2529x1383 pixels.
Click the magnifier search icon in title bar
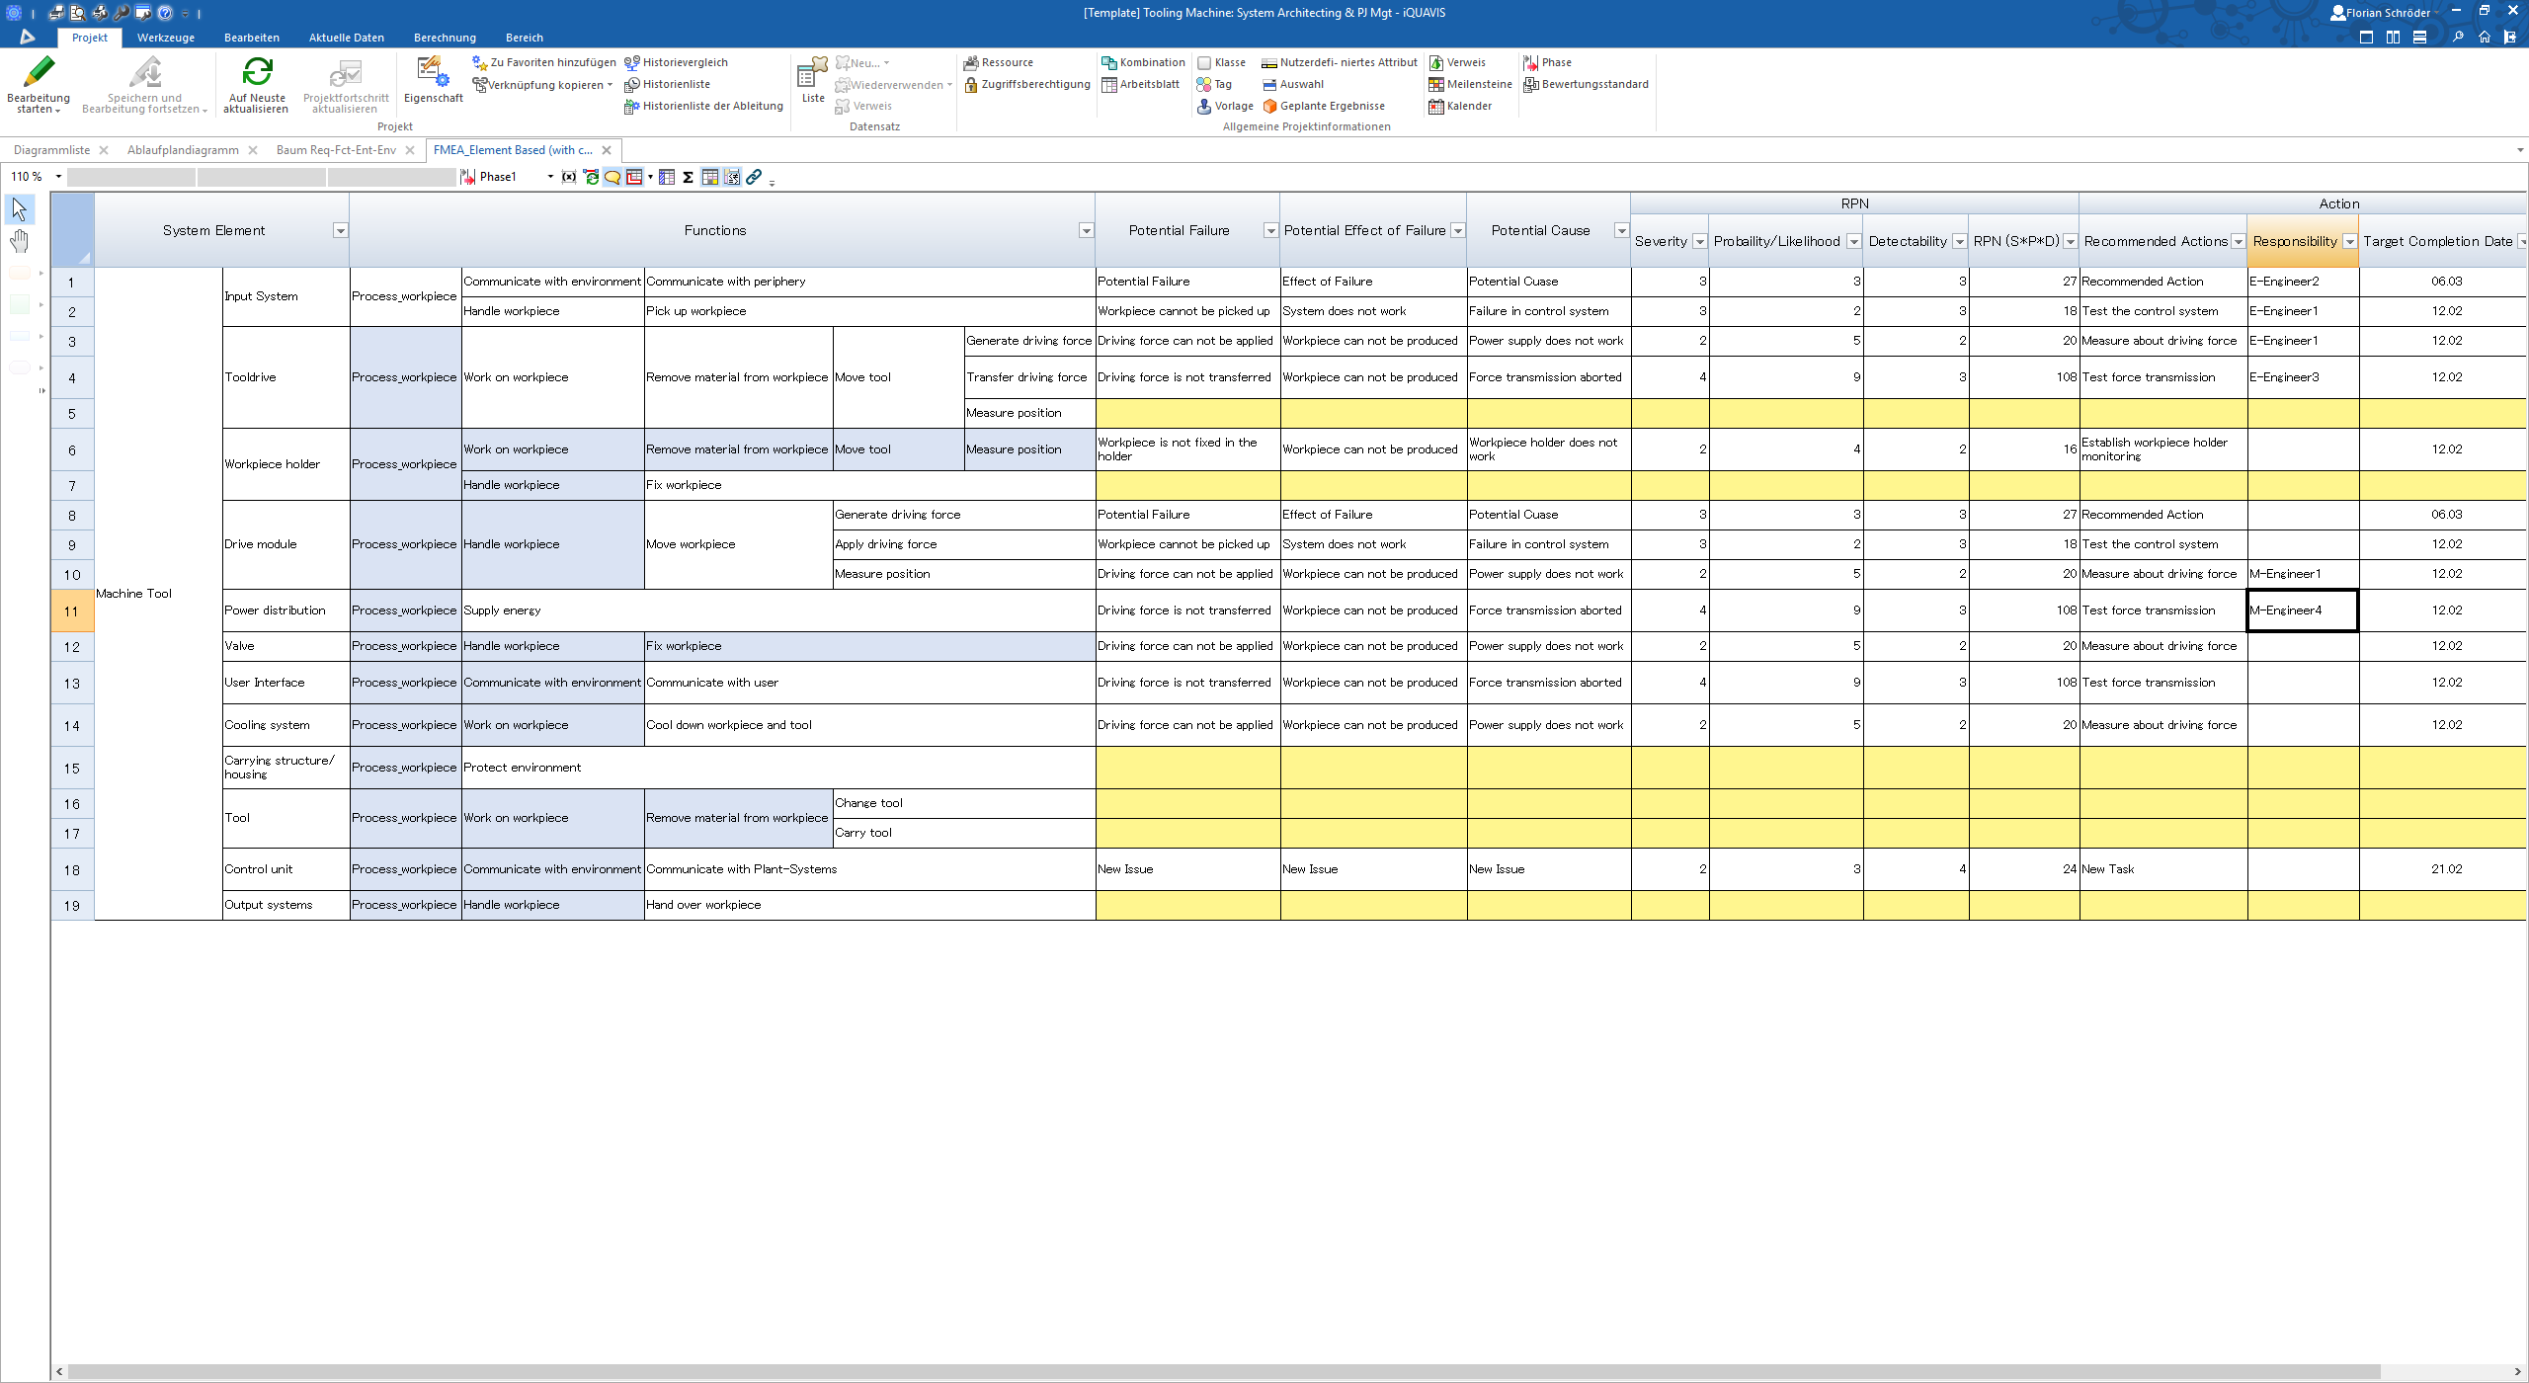pos(2458,38)
